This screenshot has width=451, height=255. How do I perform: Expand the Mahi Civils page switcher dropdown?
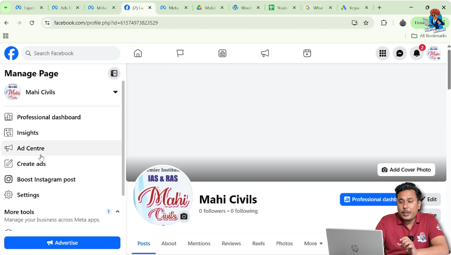[115, 92]
